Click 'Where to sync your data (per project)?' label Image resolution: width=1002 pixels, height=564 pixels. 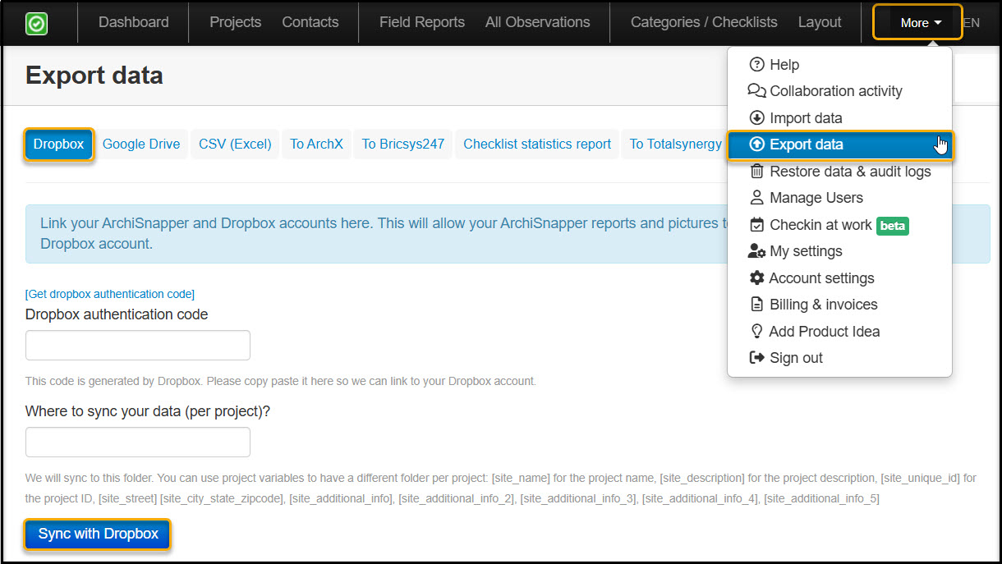[148, 411]
